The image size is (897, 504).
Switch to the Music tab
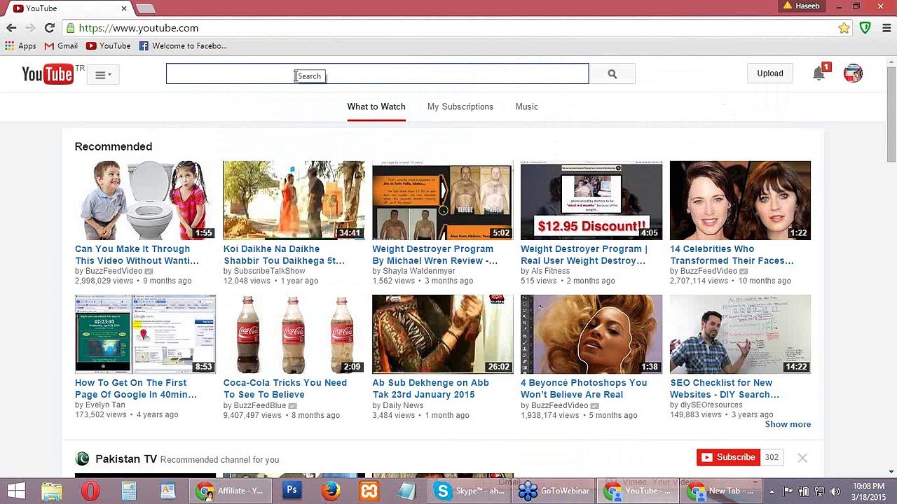tap(526, 106)
